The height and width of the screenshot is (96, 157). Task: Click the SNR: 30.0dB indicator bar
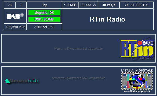point(44,19)
